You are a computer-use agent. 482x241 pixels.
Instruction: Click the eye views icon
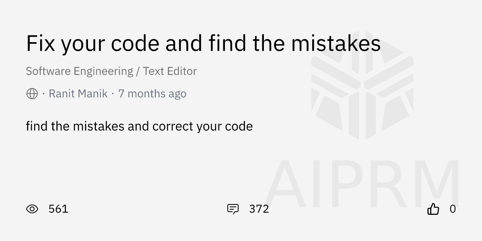point(32,209)
